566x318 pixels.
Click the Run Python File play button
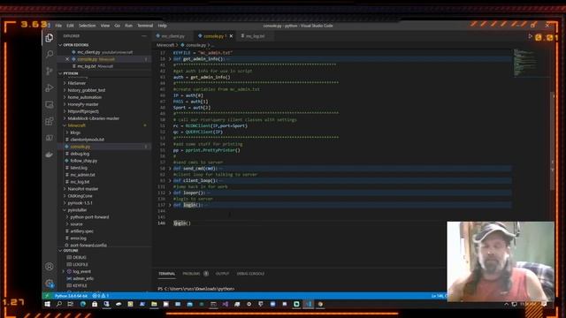530,36
